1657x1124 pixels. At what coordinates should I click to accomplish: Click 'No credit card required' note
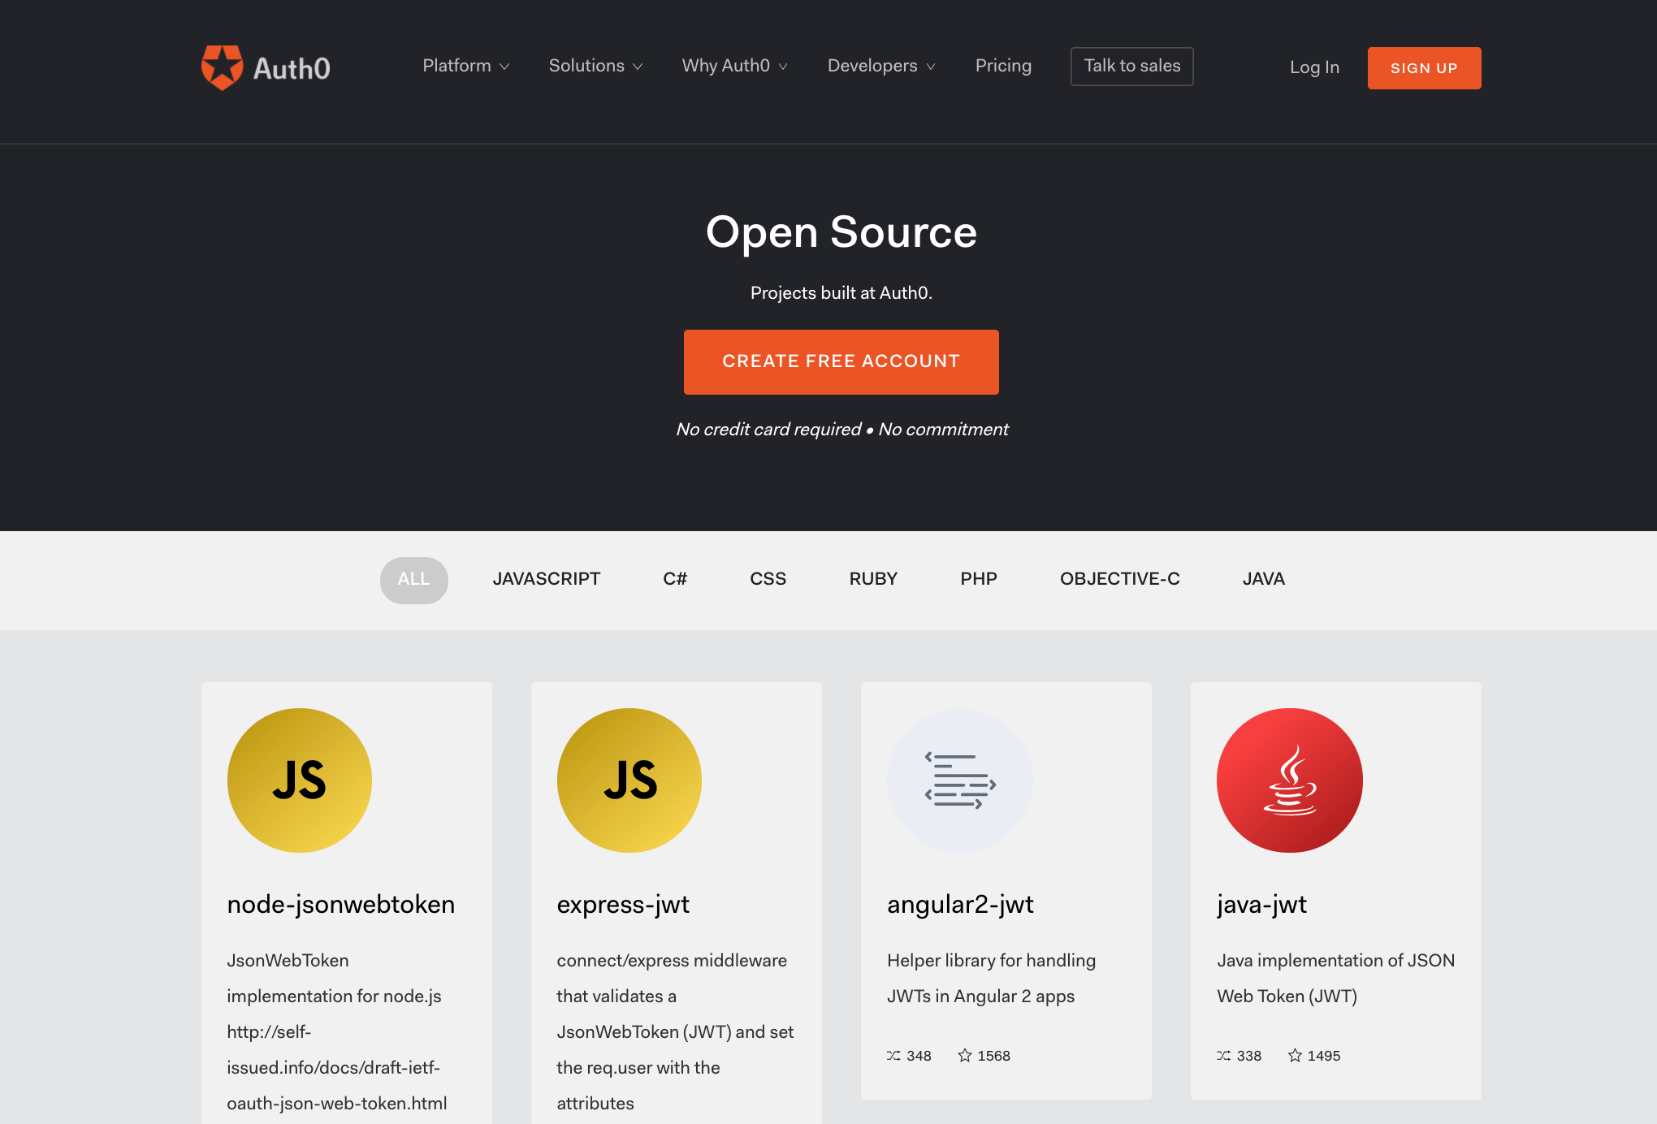point(768,430)
